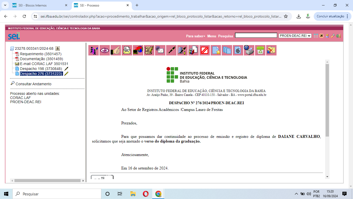This screenshot has width=353, height=199.
Task: Click the Pesquisa label link
Action: click(226, 36)
